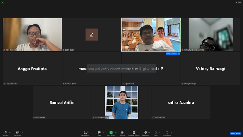This screenshot has width=243, height=137.
Task: Click the 'maulana priyo' name label
Action: point(70,84)
